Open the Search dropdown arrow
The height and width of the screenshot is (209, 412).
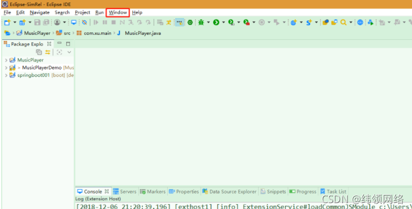351,23
